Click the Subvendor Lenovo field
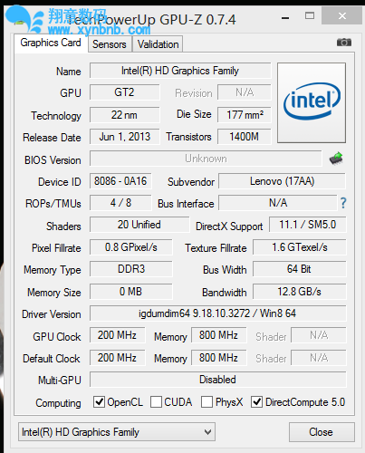365x453 pixels. click(x=282, y=181)
